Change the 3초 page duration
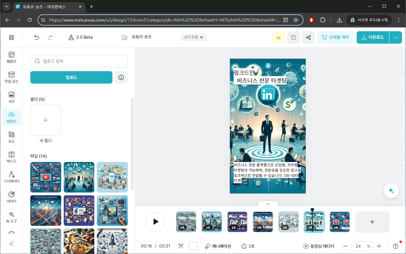 248,246
